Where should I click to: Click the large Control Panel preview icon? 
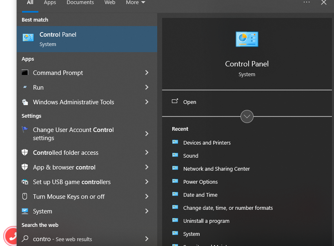click(247, 39)
